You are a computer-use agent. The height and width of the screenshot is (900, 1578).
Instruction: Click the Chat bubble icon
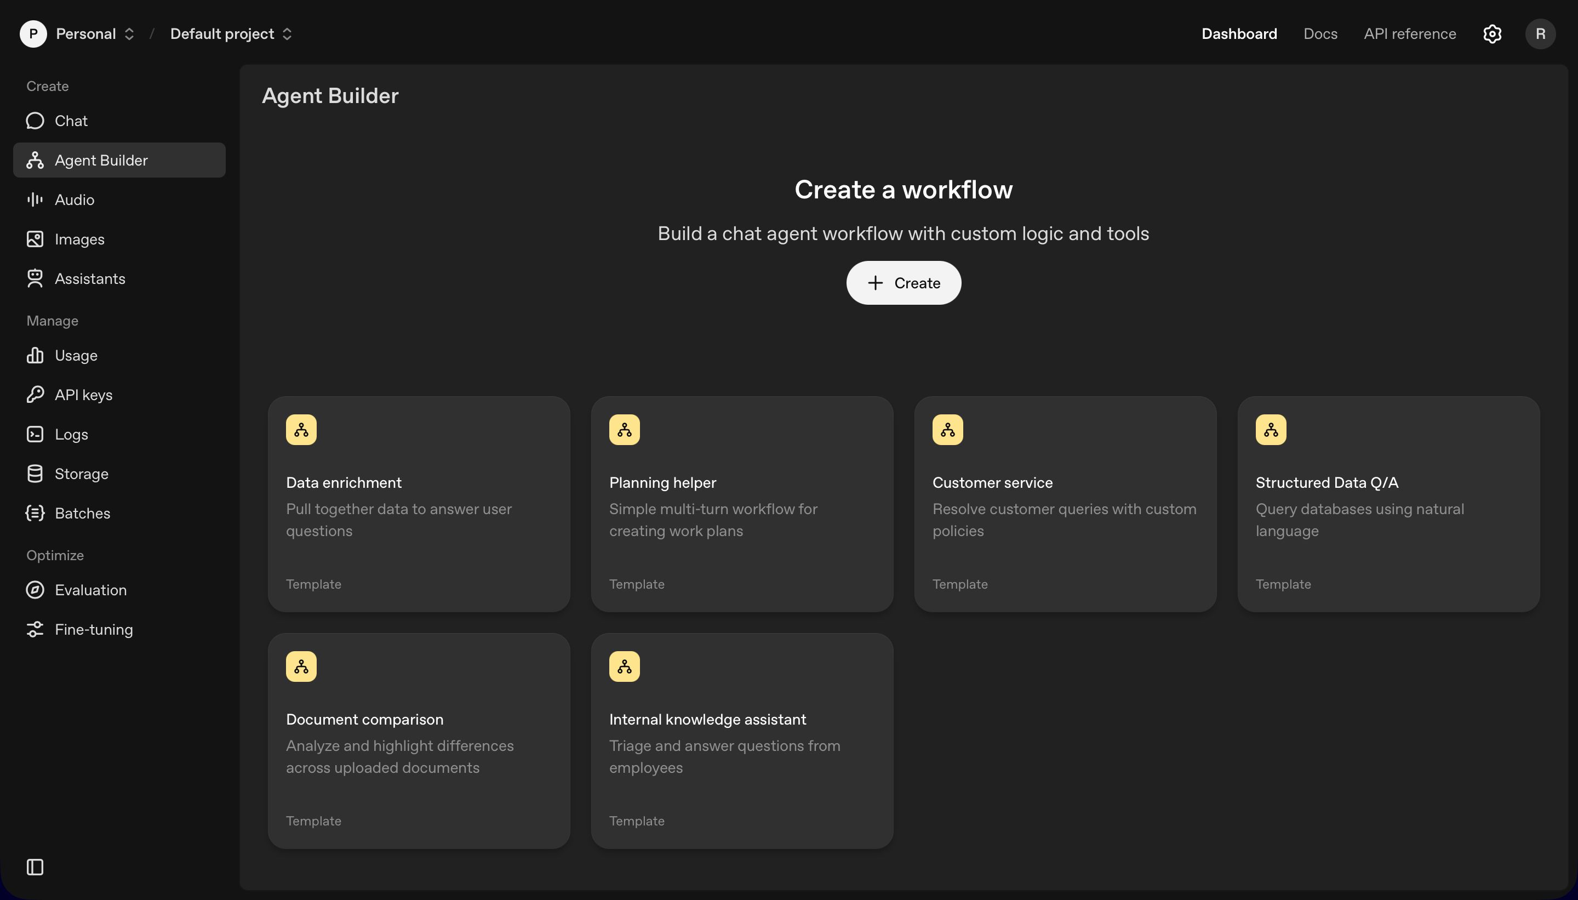[x=35, y=121]
